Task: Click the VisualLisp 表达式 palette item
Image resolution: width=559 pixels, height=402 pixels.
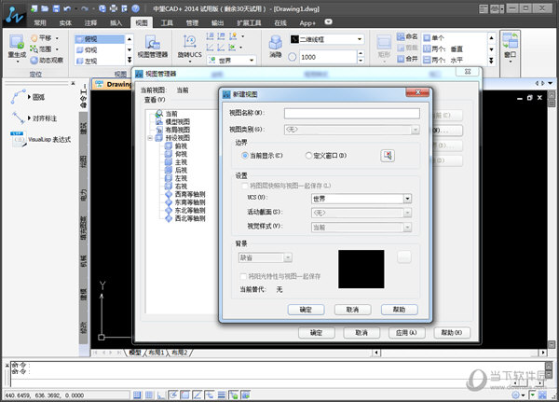Action: pyautogui.click(x=41, y=139)
